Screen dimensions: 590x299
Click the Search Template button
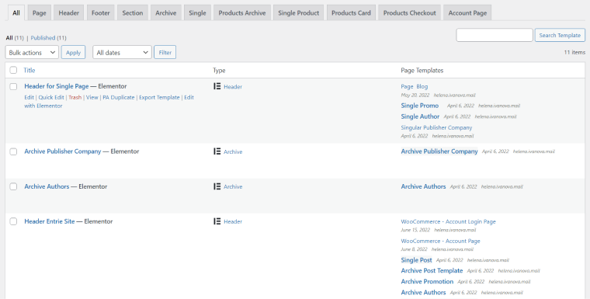(560, 35)
